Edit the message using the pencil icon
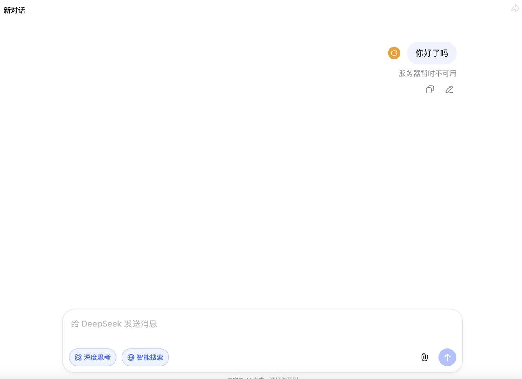The image size is (522, 379). 449,89
